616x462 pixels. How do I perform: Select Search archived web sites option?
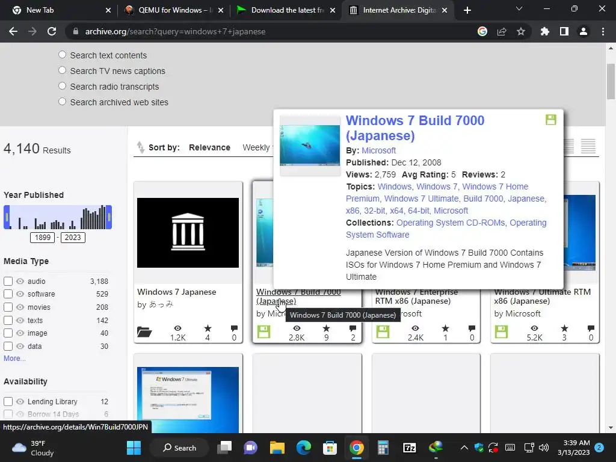tap(62, 102)
